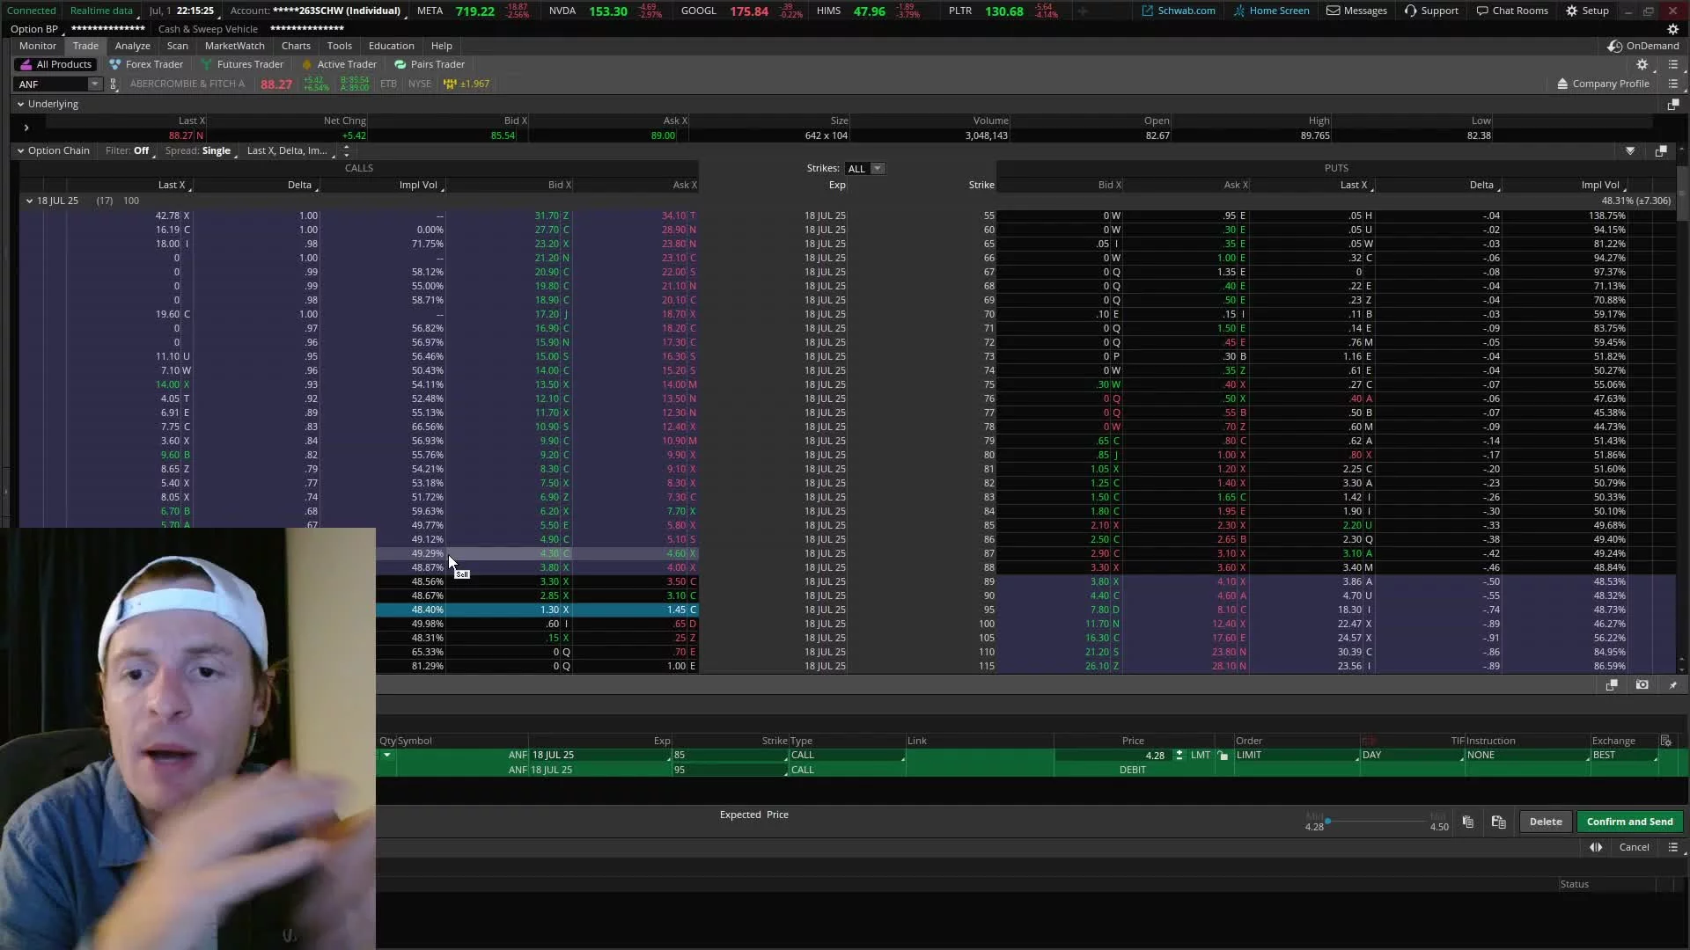Open the Futures Trader sub-tab
This screenshot has width=1690, height=950.
pyautogui.click(x=242, y=64)
